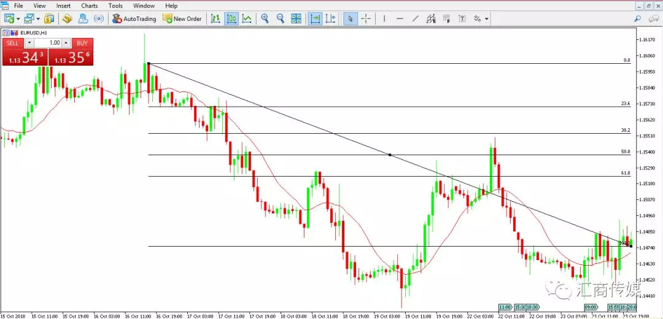Viewport: 663px width, 319px height.
Task: Click the person-with-cloud toolbar icon
Action: point(83,18)
